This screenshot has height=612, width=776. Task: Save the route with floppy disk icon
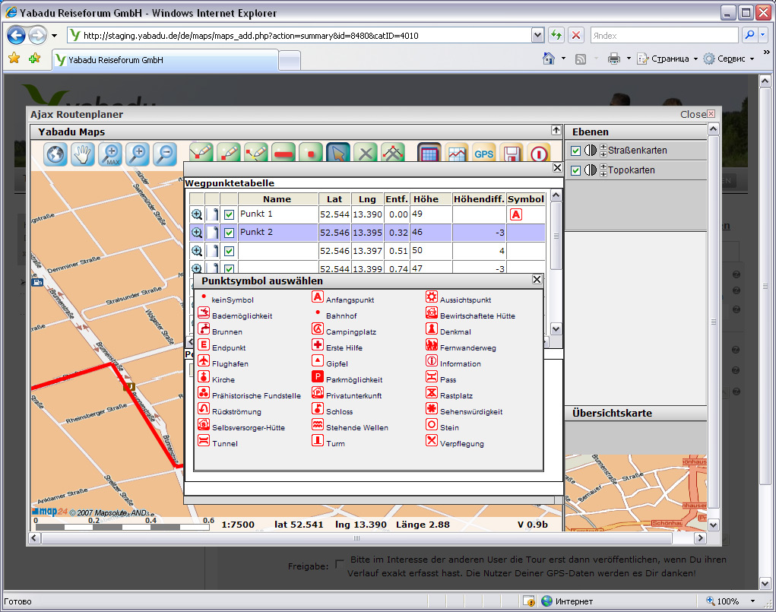coord(512,154)
